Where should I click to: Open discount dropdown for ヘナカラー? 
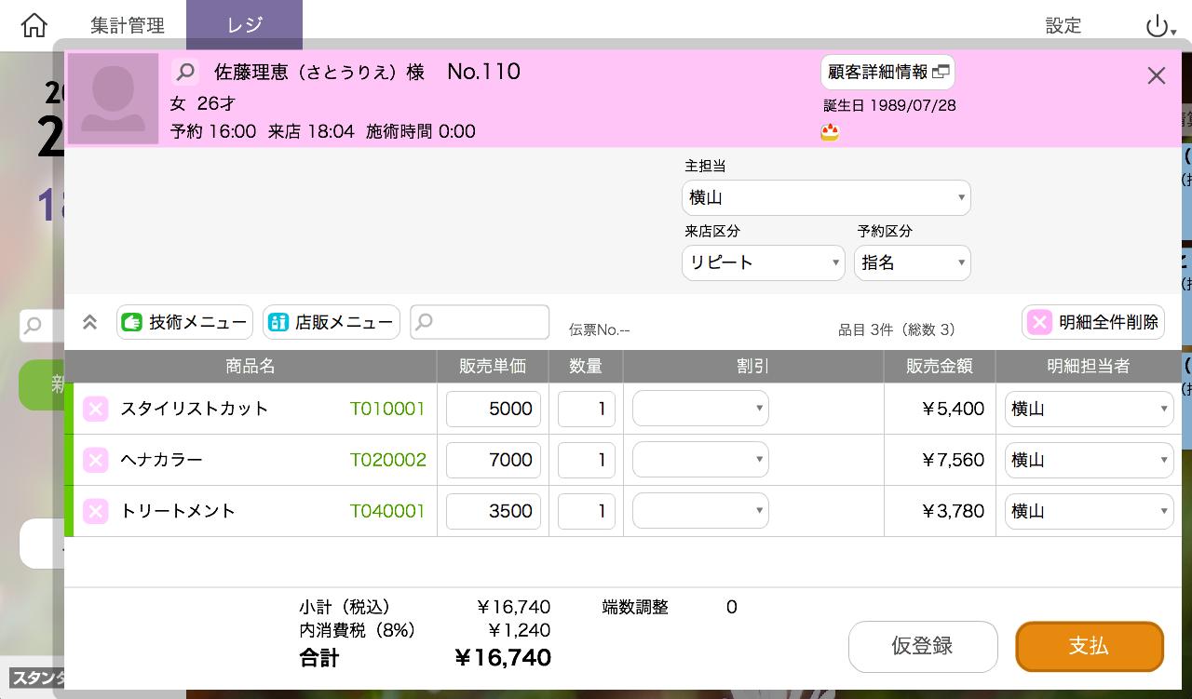click(700, 460)
